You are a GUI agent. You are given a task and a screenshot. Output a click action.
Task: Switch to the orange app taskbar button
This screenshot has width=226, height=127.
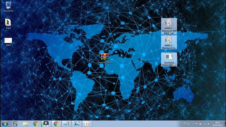point(87,124)
